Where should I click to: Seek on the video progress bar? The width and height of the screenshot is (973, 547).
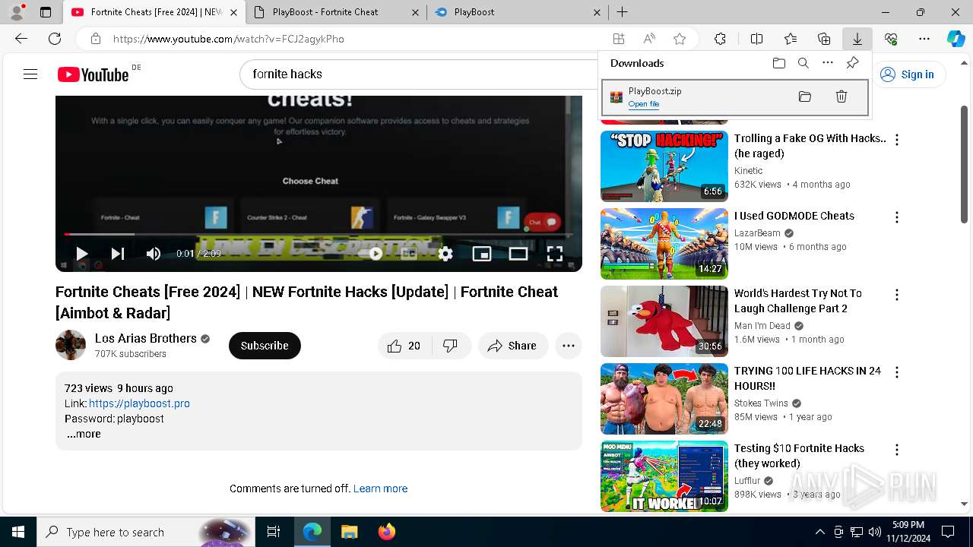point(319,234)
